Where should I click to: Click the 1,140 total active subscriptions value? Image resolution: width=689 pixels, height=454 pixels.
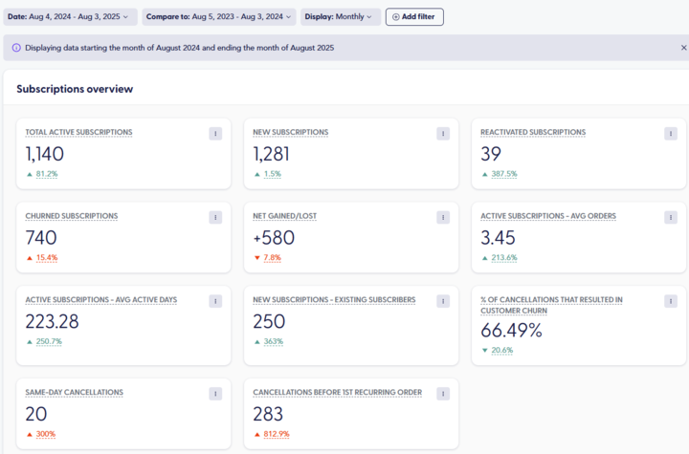(x=44, y=154)
